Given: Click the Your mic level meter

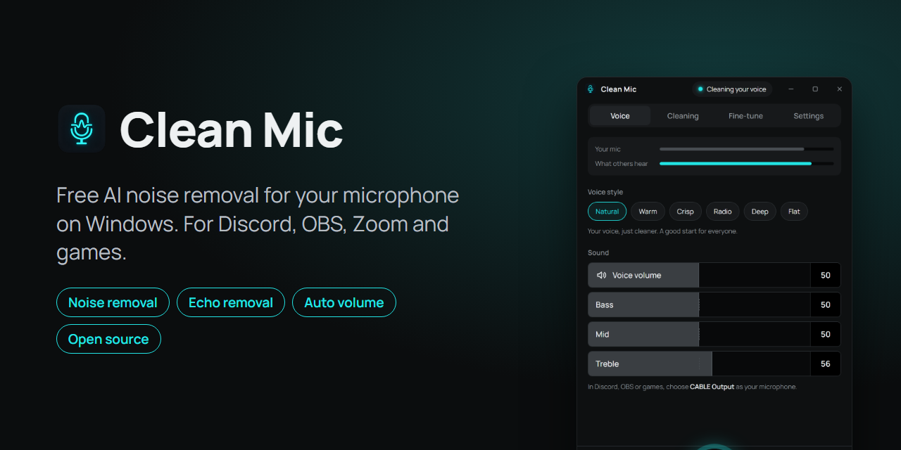Looking at the screenshot, I should coord(746,149).
